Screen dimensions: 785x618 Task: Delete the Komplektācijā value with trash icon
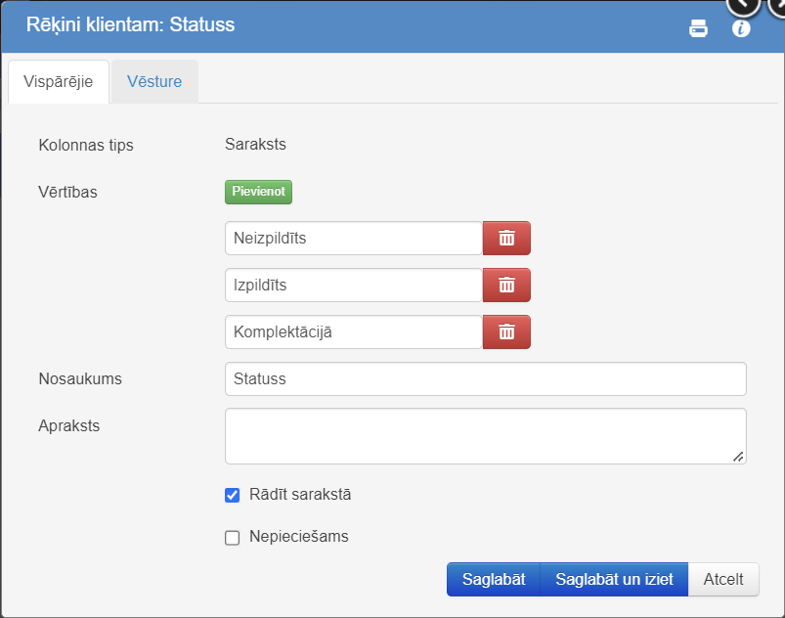(x=506, y=331)
